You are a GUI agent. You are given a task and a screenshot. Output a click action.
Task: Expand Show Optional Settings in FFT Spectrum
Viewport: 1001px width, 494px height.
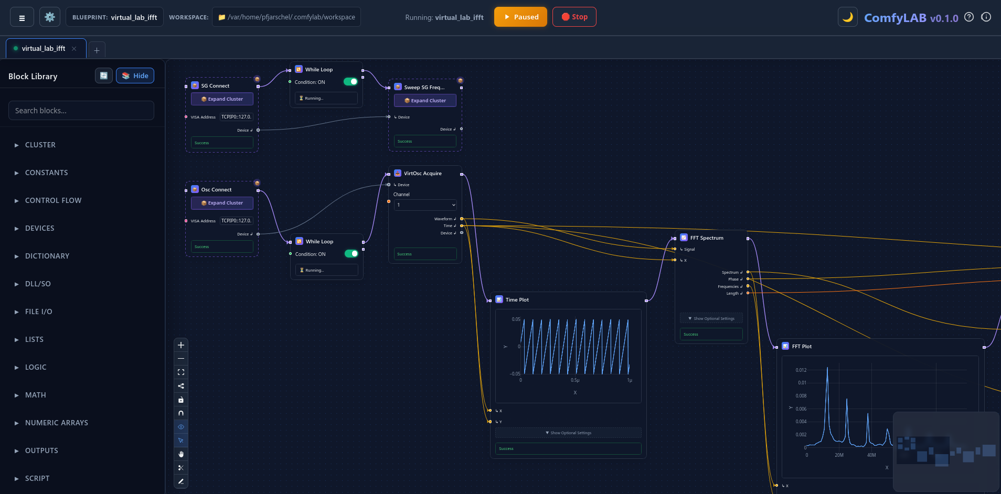(x=711, y=318)
